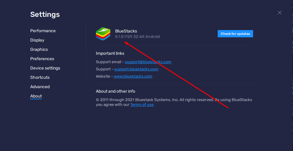Open the Display settings section

point(37,40)
